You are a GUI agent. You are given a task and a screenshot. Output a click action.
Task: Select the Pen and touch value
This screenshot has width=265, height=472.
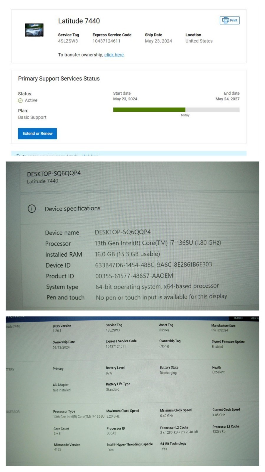(161, 297)
